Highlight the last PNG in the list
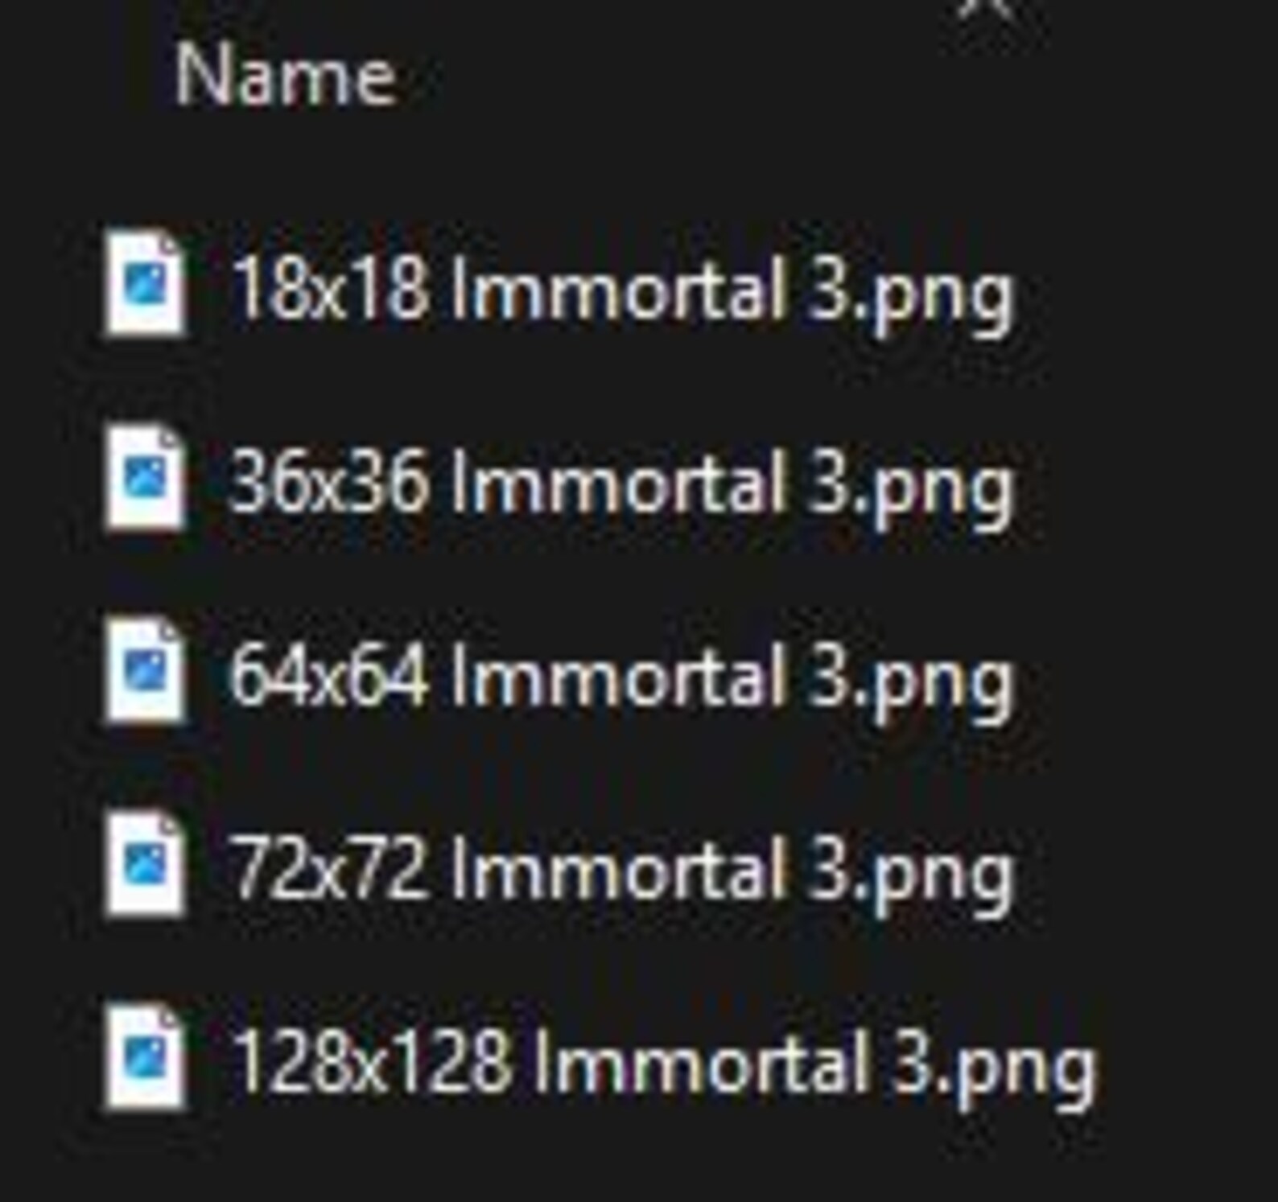 point(663,1064)
